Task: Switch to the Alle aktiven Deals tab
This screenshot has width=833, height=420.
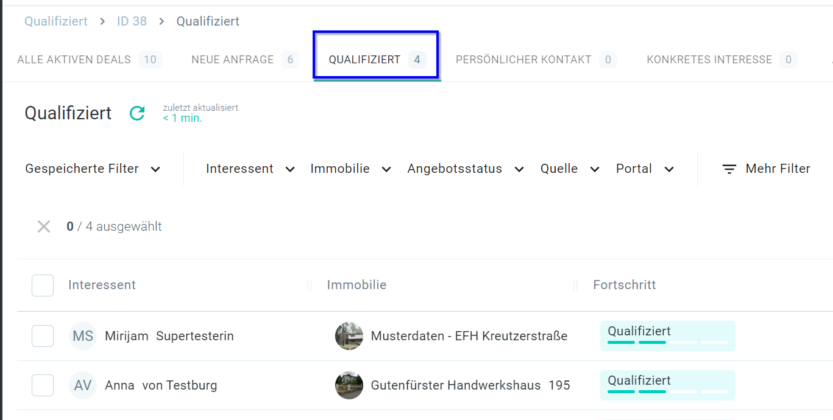Action: click(88, 60)
